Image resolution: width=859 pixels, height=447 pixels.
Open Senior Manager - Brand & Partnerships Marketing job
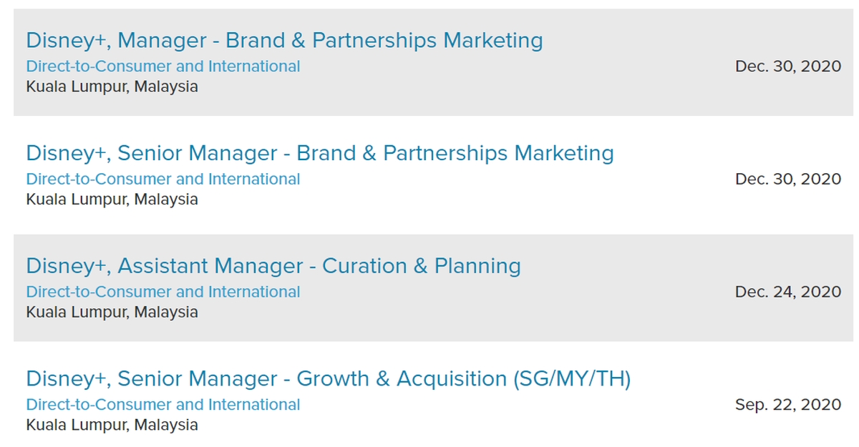319,153
